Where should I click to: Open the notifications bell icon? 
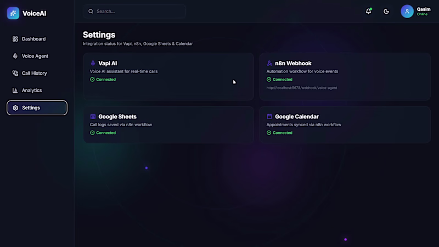368,11
